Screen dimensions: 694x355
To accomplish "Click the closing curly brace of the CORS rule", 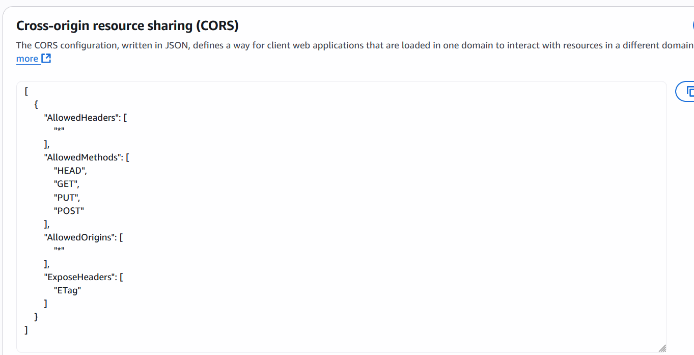I will click(x=36, y=317).
